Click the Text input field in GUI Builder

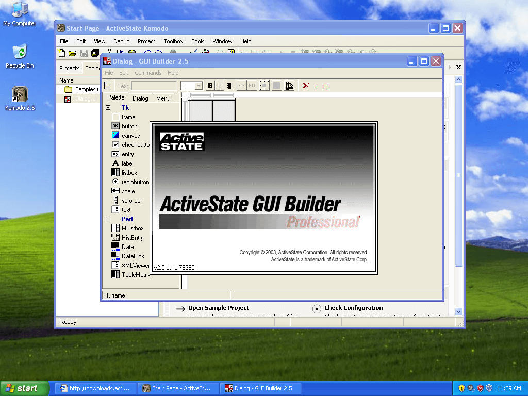tap(154, 86)
